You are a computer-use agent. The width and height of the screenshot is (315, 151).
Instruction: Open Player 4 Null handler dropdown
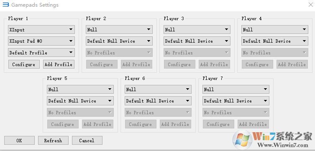[274, 30]
